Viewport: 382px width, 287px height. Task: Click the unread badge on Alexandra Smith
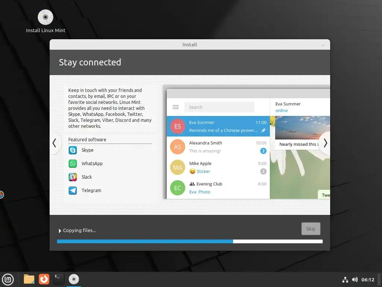[263, 151]
